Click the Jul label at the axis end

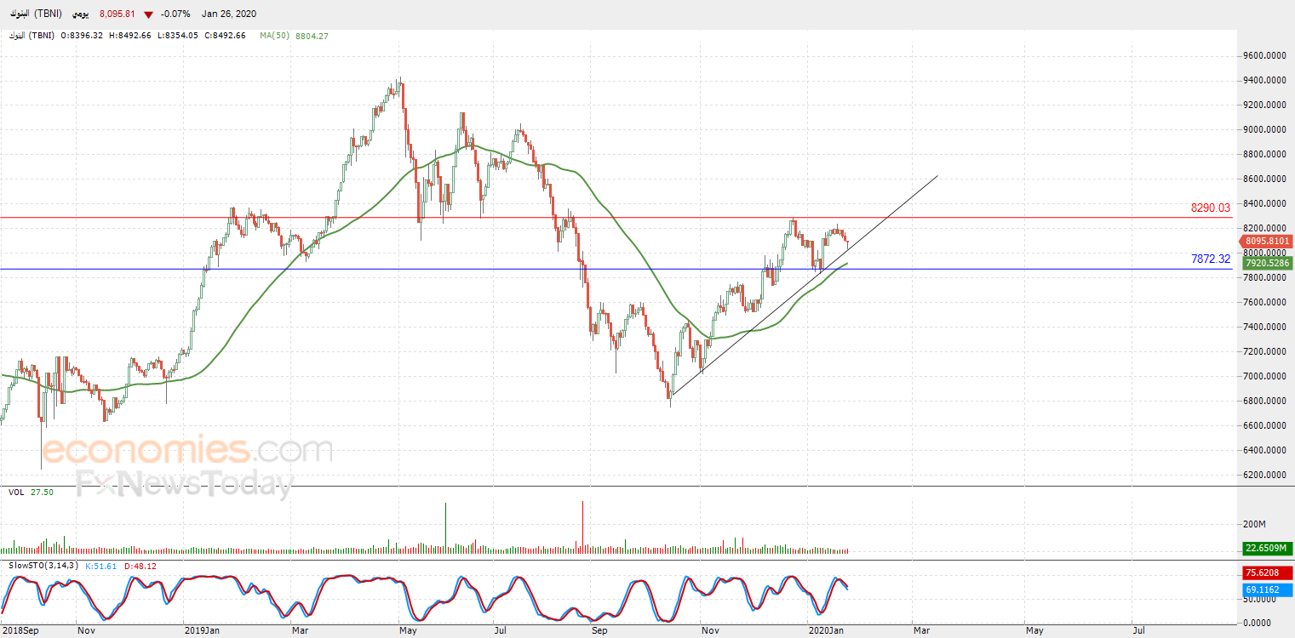tap(1138, 631)
